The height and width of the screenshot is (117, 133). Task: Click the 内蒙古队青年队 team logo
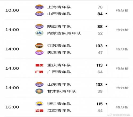click(x=39, y=33)
